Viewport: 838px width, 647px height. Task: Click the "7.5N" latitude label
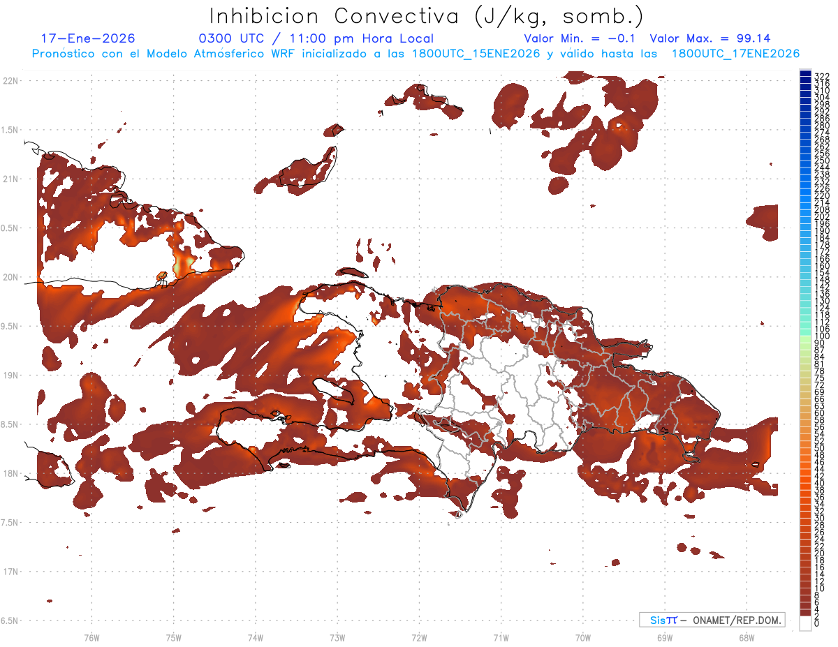pos(10,523)
